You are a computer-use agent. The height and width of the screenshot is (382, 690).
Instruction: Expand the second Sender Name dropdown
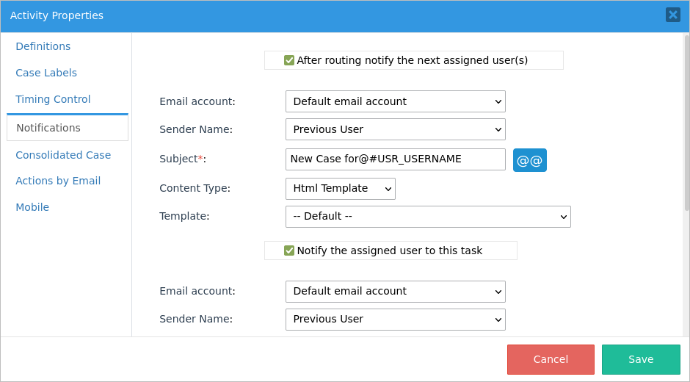point(395,320)
